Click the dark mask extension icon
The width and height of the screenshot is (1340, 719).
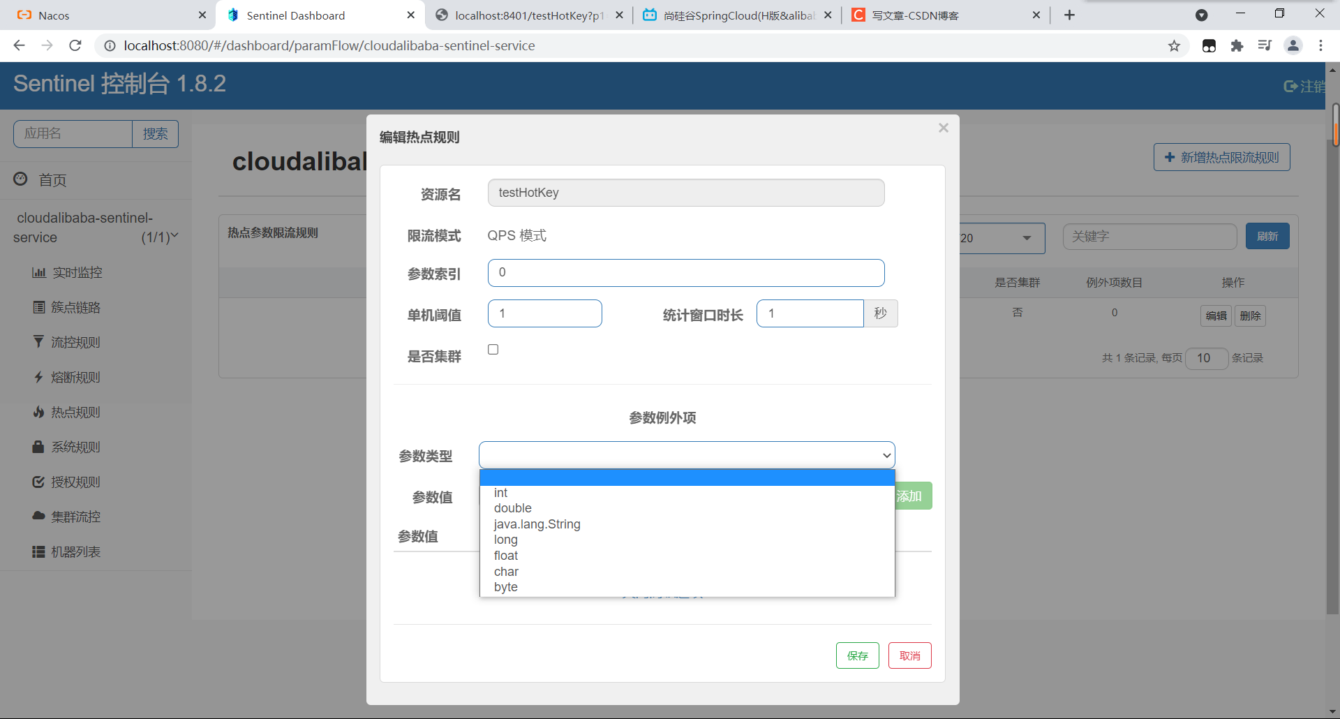click(x=1209, y=45)
